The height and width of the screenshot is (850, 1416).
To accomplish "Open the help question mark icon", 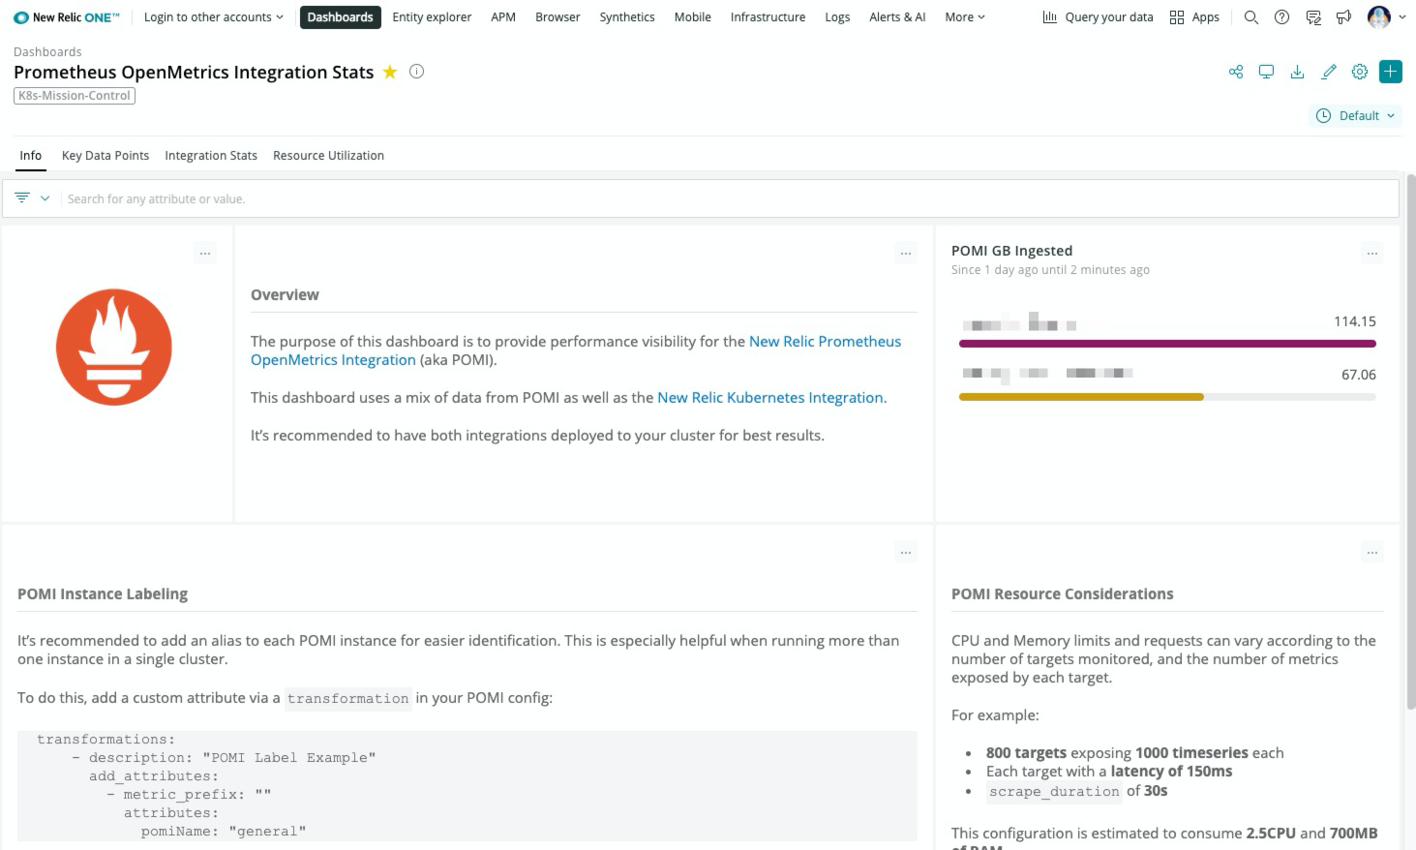I will [x=1281, y=17].
